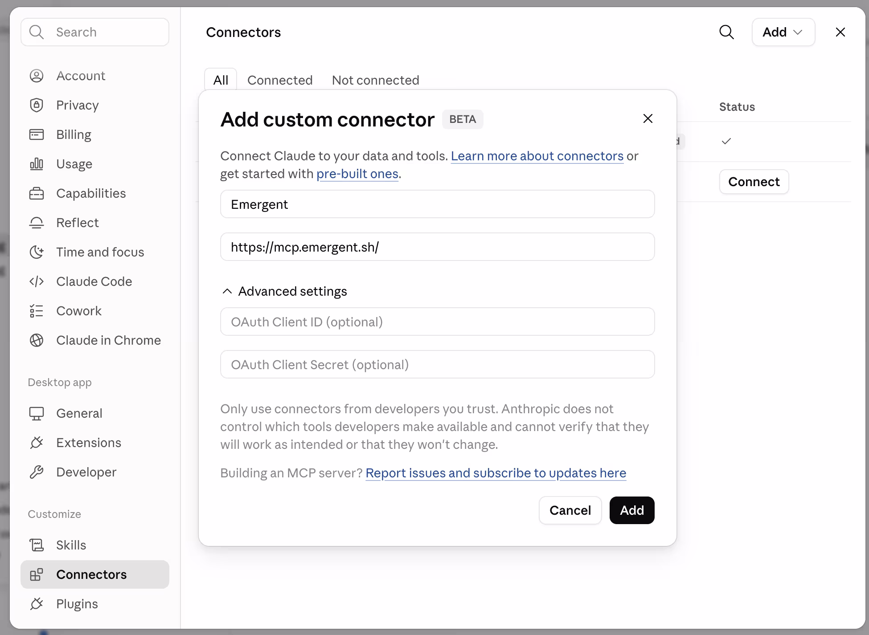The height and width of the screenshot is (635, 869).
Task: Follow the pre-built ones link
Action: coord(357,174)
